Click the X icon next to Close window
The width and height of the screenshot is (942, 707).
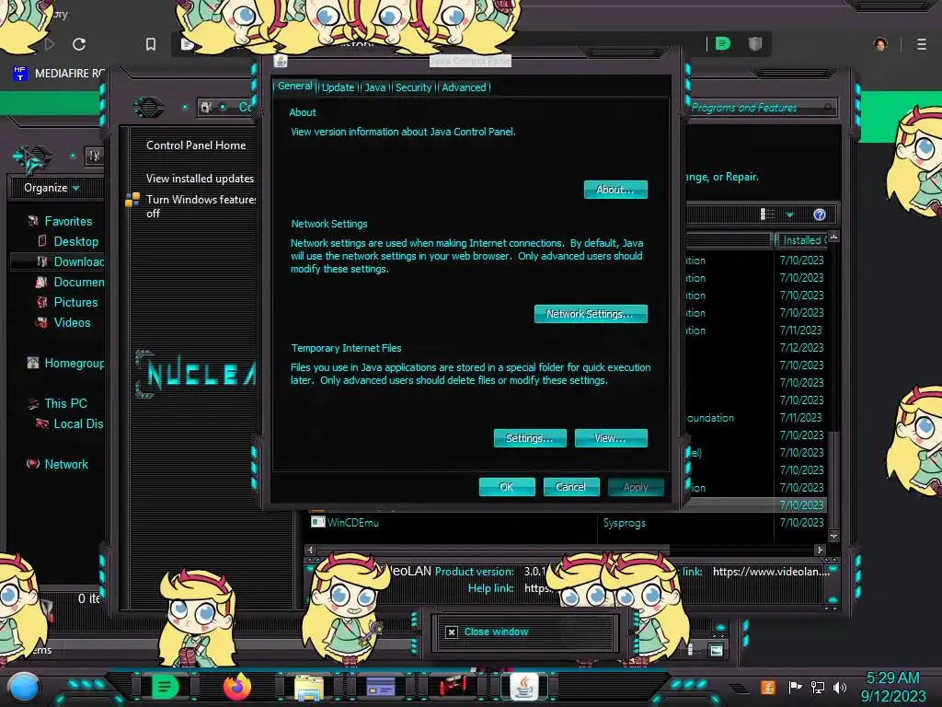[451, 632]
